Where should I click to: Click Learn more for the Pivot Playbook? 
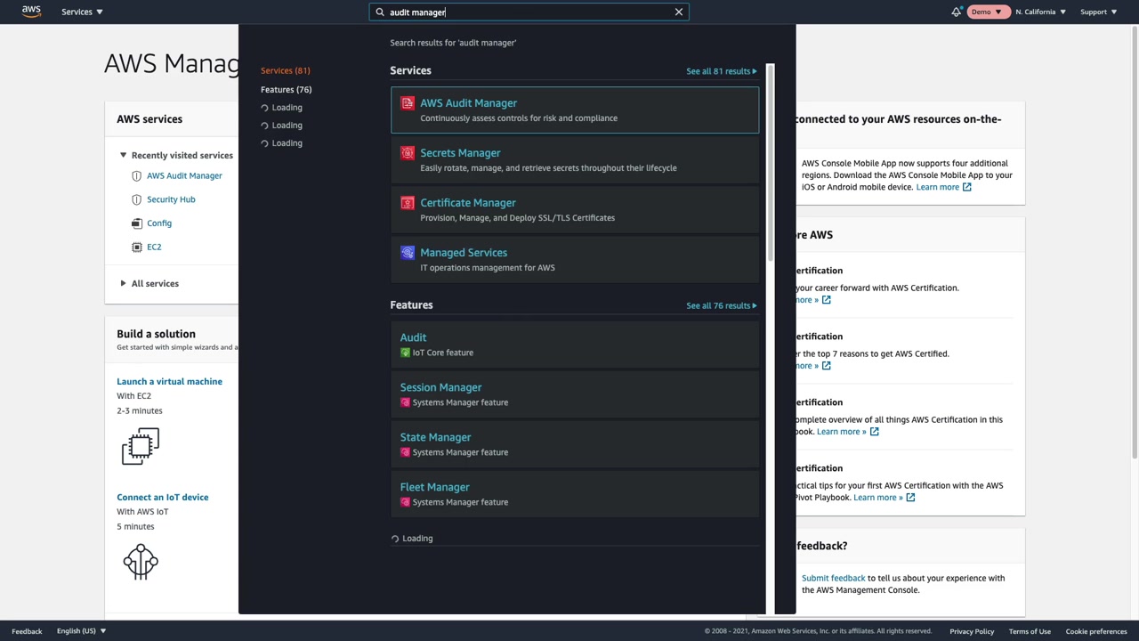(x=884, y=498)
